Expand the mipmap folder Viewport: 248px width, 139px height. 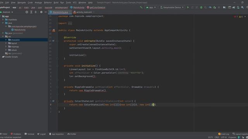[6, 47]
